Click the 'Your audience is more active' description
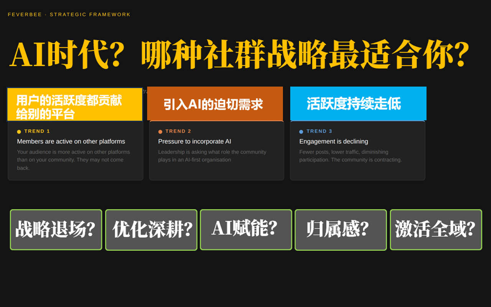This screenshot has height=307, width=491. click(x=74, y=160)
